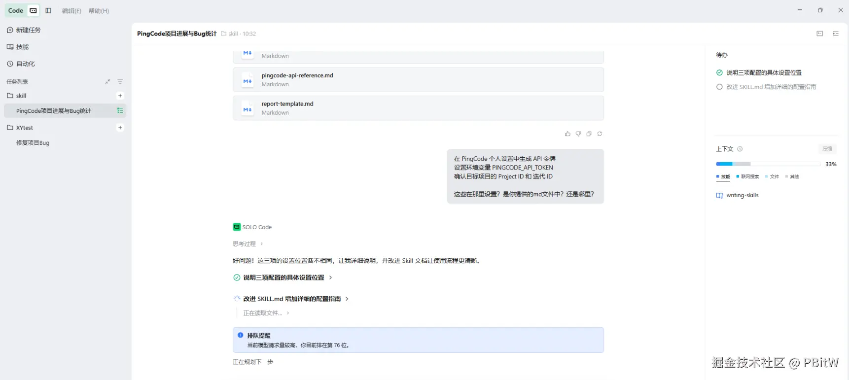This screenshot has height=380, width=849.
Task: Click the Markdown icon of pingcode-api-reference.md
Action: coord(248,80)
